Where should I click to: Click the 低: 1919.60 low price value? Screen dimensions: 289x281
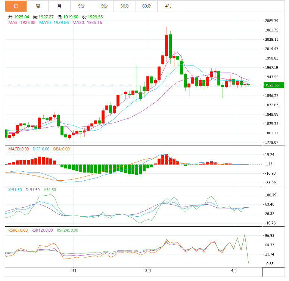68,17
